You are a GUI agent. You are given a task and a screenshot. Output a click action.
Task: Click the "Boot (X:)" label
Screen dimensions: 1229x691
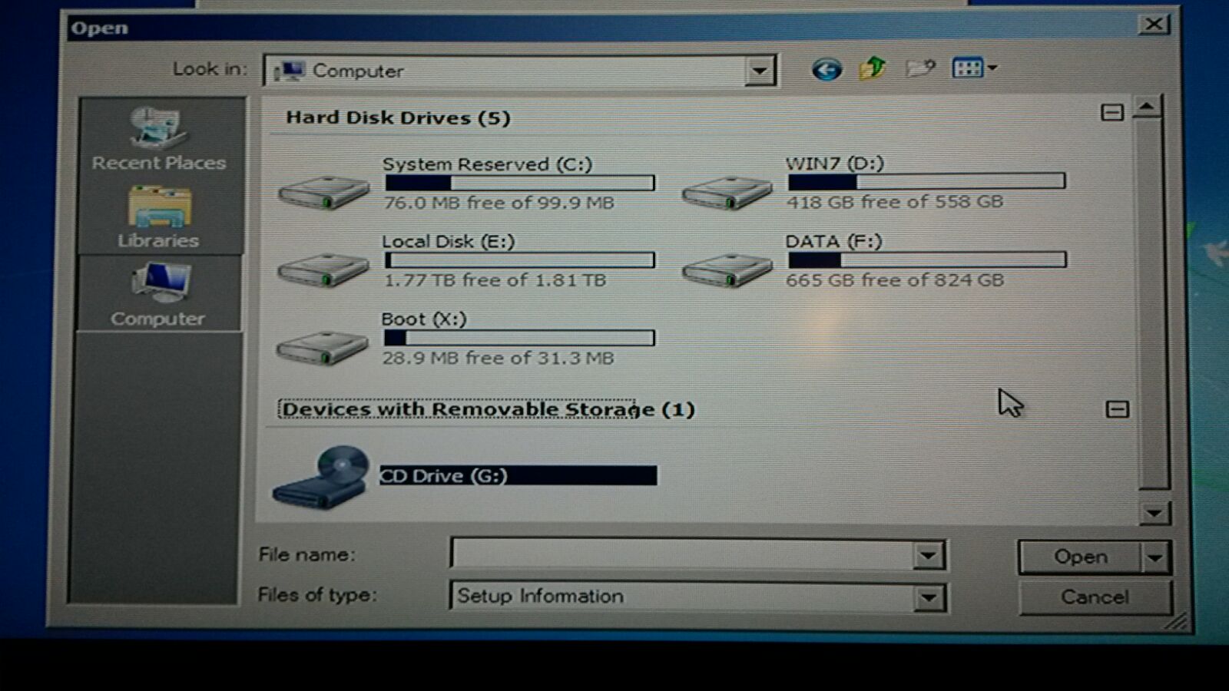coord(424,319)
